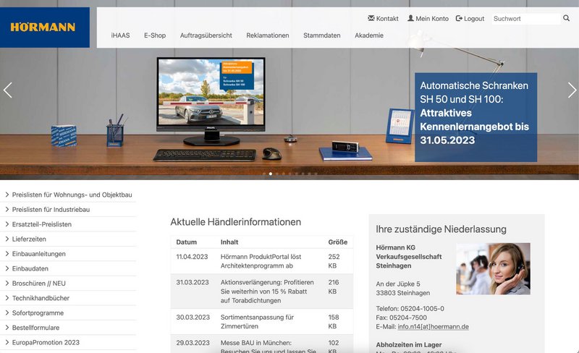Open the E-Shop menu
Viewport: 579px width, 353px height.
(x=155, y=35)
